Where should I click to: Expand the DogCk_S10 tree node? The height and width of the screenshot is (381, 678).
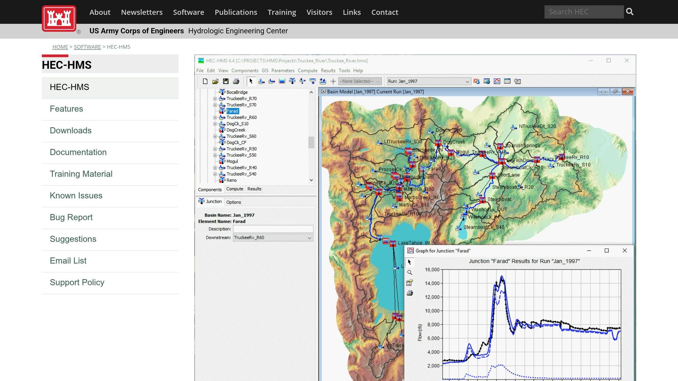tap(215, 124)
